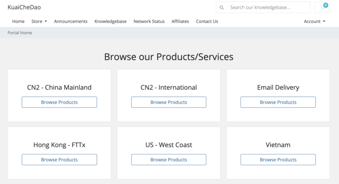View the Network Status page
Image resolution: width=339 pixels, height=184 pixels.
[149, 21]
